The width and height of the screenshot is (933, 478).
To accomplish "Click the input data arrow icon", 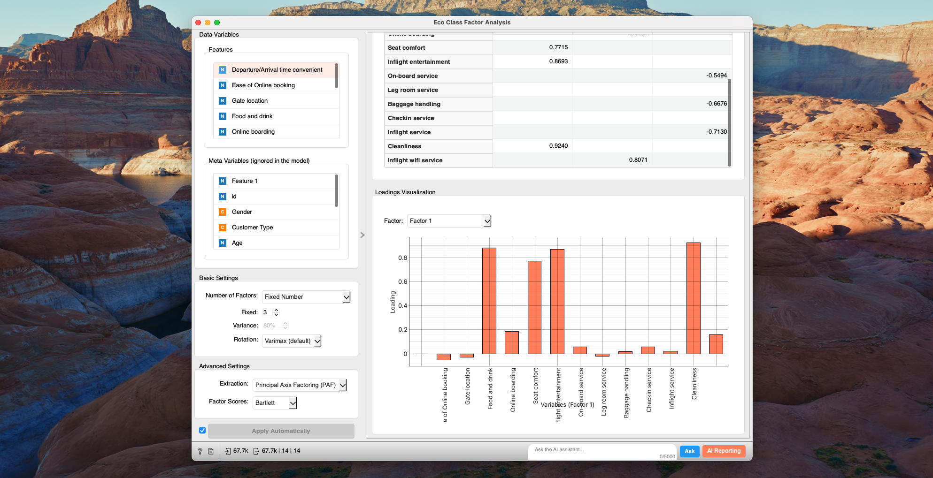I will coord(228,451).
